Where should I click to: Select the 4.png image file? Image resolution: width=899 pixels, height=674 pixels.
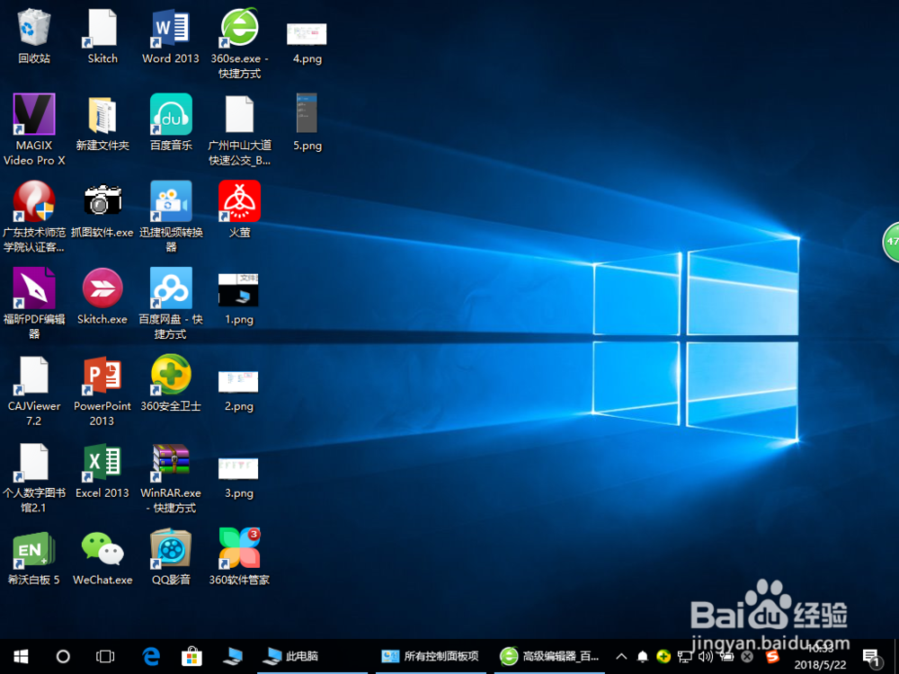pos(307,43)
